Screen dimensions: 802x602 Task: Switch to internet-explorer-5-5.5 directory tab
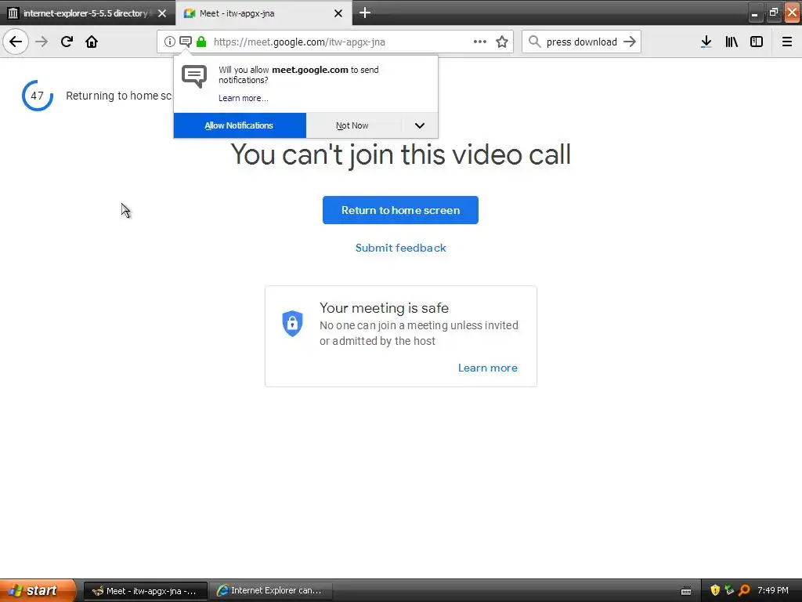tap(86, 13)
